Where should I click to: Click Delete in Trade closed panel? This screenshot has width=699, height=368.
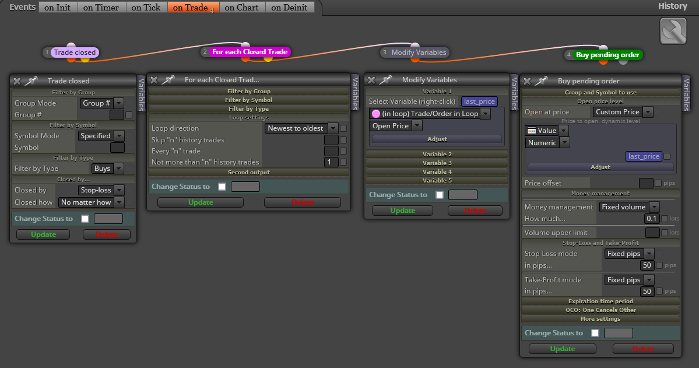pyautogui.click(x=107, y=234)
